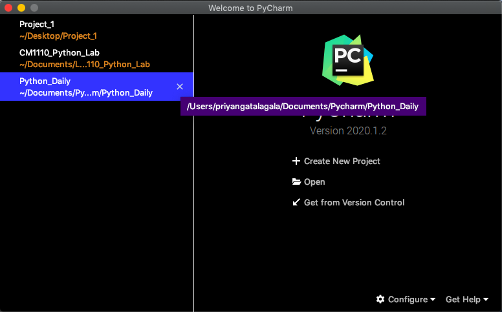Click the plus icon for Create New Project
This screenshot has width=502, height=312.
[x=296, y=161]
